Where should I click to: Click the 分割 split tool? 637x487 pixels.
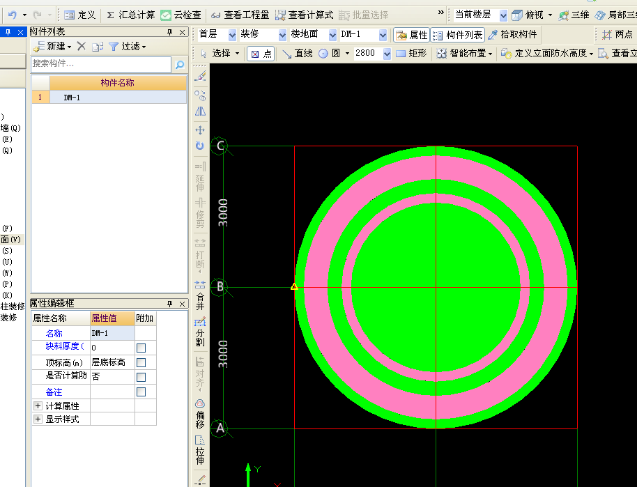tap(200, 332)
